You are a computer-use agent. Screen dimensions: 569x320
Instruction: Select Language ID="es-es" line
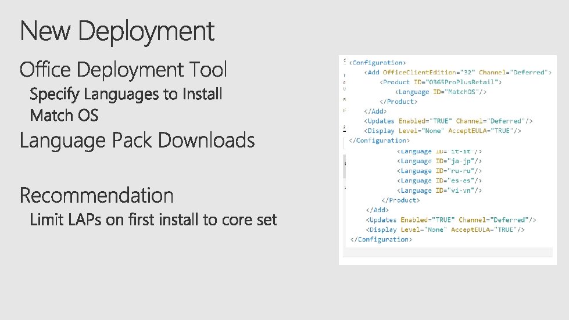tap(439, 181)
